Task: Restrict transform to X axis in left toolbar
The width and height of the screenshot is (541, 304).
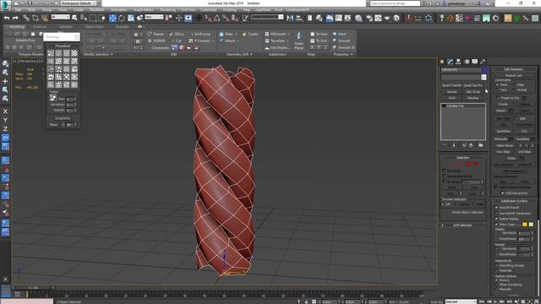Action: (x=5, y=111)
